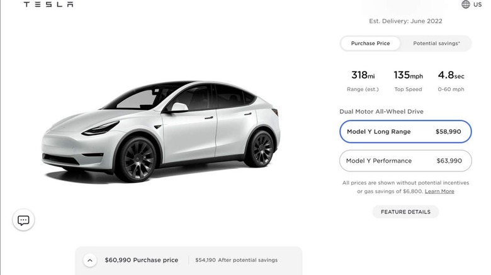Click the Est. Delivery June 2022 text

405,21
